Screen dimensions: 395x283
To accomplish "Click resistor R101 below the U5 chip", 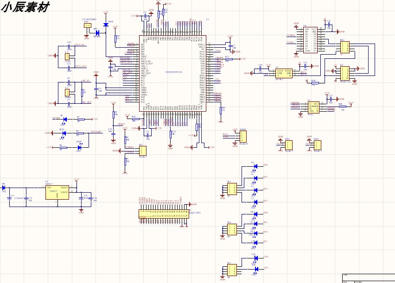I will point(315,83).
